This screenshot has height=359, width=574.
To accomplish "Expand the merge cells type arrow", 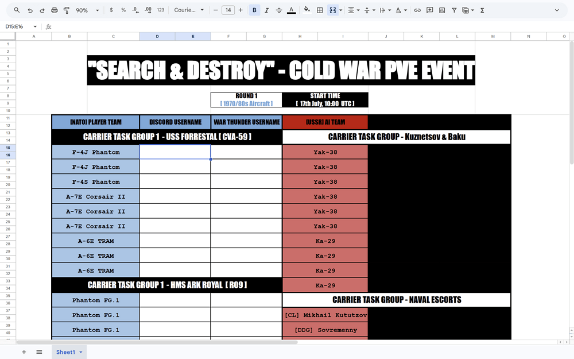I will (x=341, y=10).
